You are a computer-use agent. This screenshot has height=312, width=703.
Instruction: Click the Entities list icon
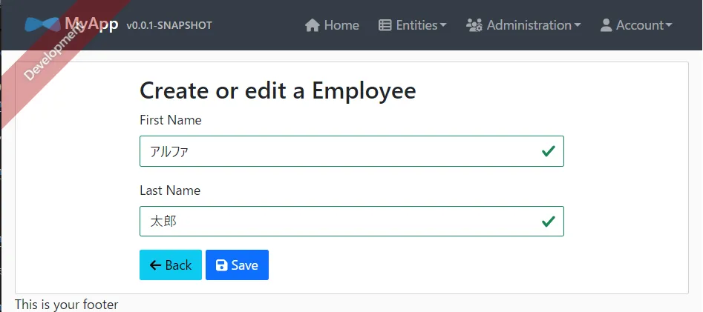click(385, 25)
